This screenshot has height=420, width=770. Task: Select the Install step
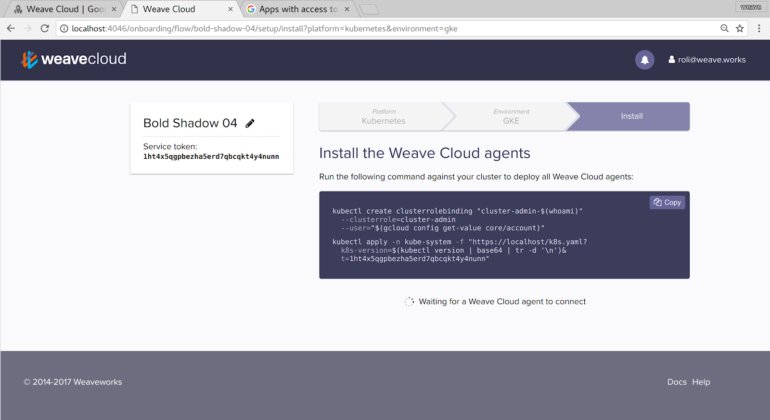click(631, 116)
